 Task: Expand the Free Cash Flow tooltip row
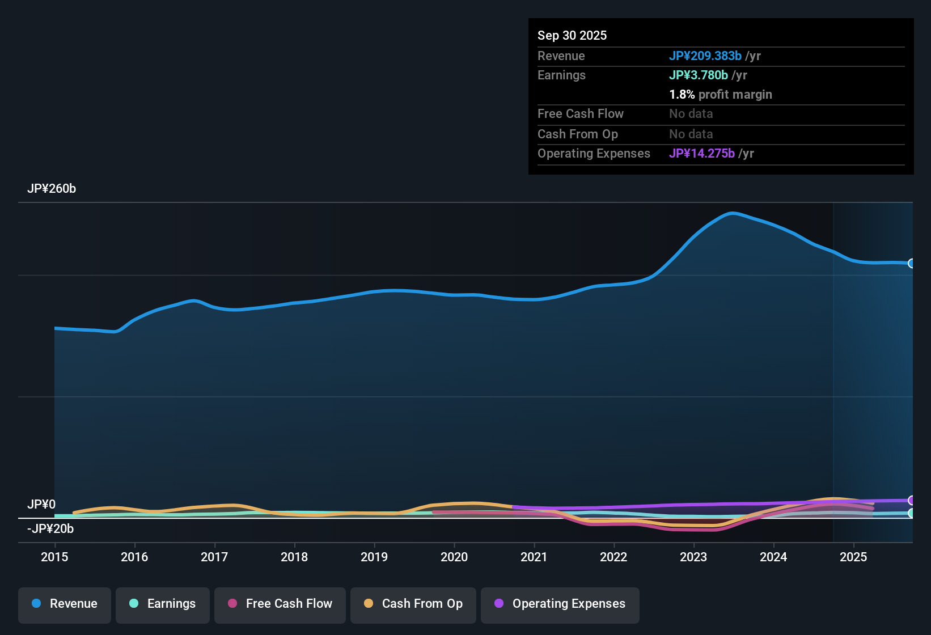click(x=581, y=114)
